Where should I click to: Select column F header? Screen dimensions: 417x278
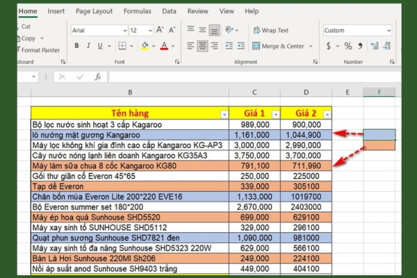[379, 92]
